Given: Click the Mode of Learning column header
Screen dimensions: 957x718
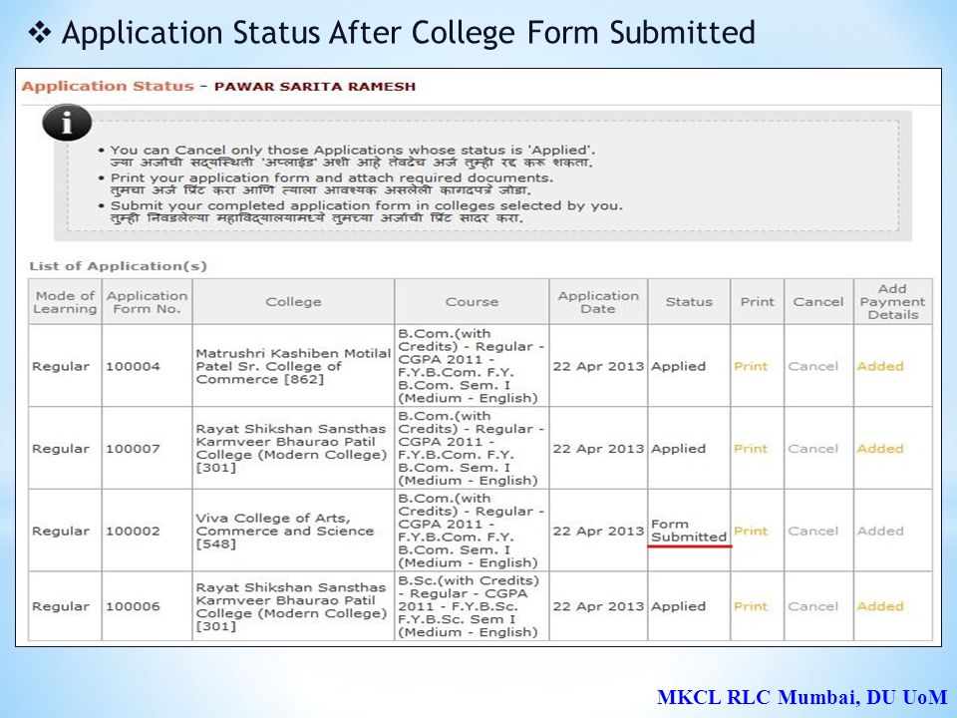Looking at the screenshot, I should [x=65, y=301].
